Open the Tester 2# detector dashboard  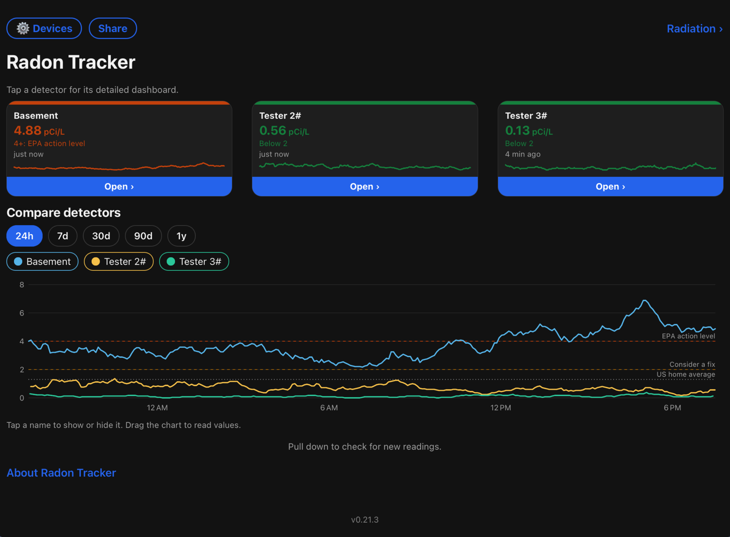coord(365,186)
